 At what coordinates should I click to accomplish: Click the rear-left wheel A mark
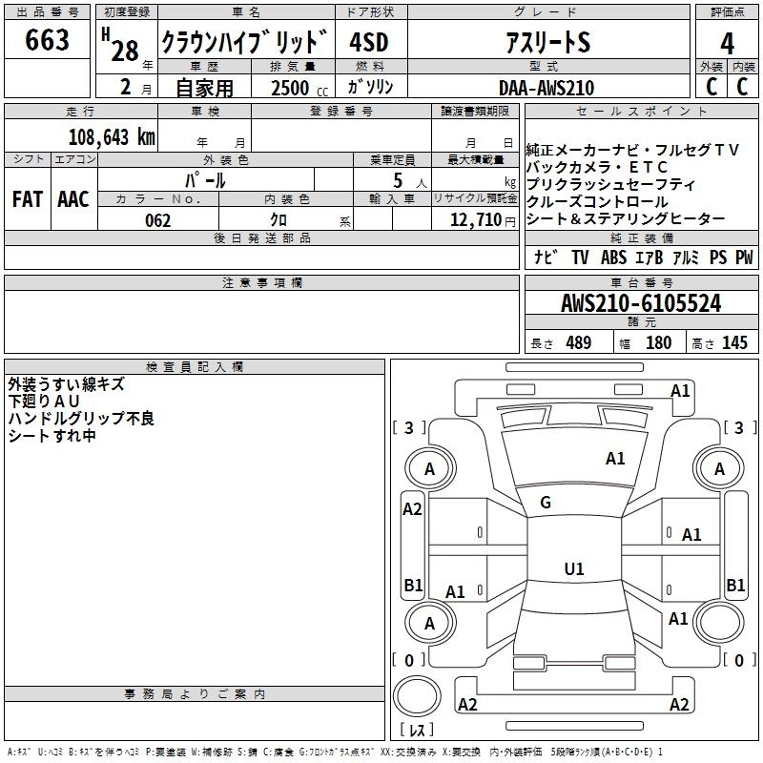(430, 624)
